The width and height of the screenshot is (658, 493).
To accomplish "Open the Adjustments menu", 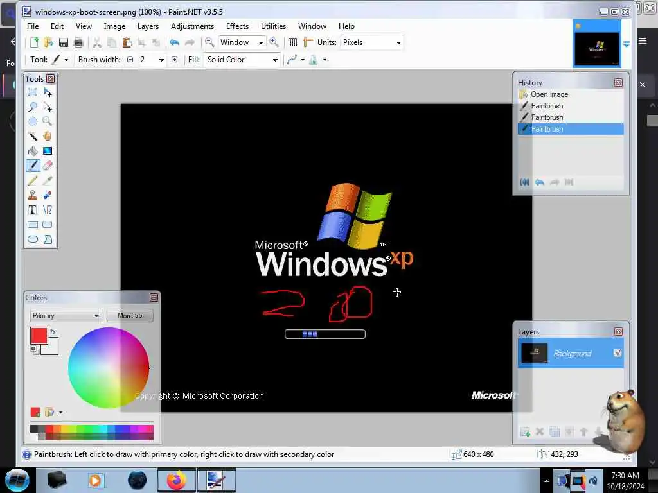I will [x=192, y=26].
